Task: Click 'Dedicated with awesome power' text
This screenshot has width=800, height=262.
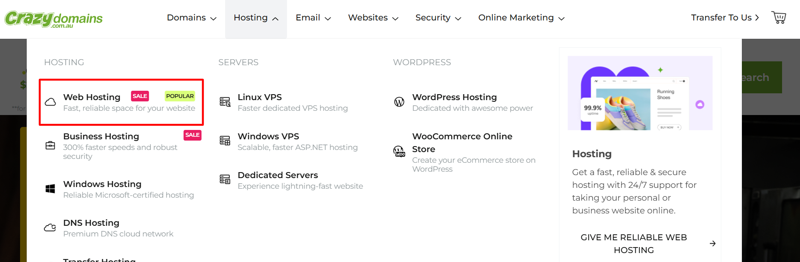Action: click(x=472, y=108)
